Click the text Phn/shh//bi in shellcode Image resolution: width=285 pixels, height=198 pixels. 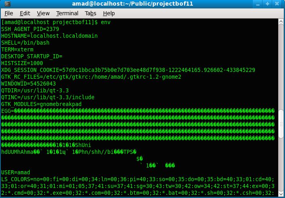(96, 152)
